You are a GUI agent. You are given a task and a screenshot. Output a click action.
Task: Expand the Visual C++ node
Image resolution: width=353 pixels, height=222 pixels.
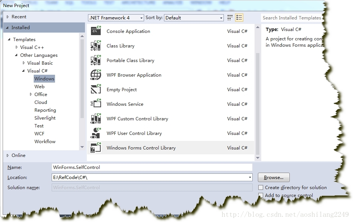click(x=16, y=47)
